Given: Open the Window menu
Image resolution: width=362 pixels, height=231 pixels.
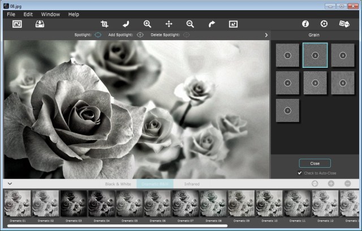Looking at the screenshot, I should [50, 14].
